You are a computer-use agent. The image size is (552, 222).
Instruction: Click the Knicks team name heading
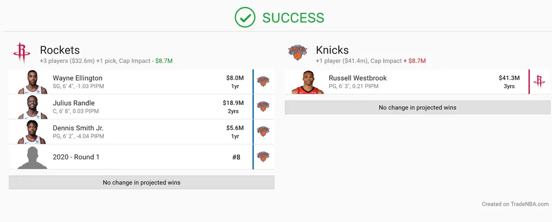(x=332, y=50)
